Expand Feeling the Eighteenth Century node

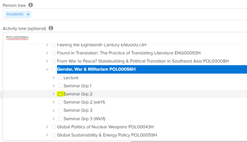coord(47,45)
